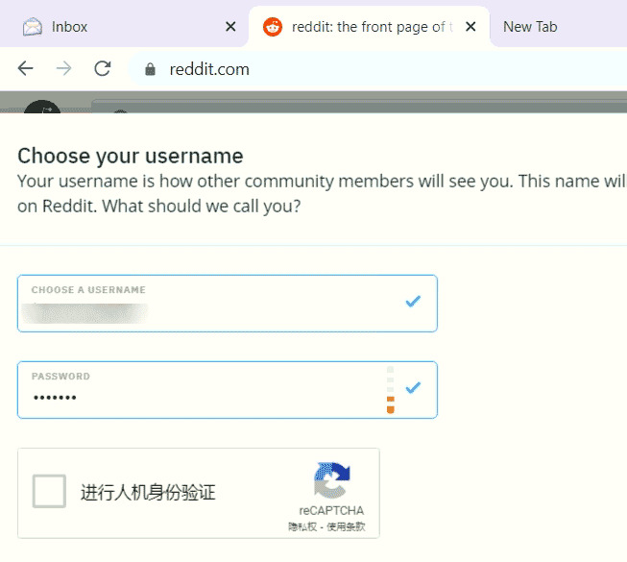Click the reddit tab favicon
This screenshot has height=562, width=627.
click(273, 27)
